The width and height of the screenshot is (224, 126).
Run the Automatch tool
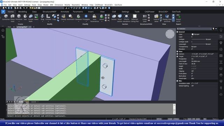click(71, 17)
